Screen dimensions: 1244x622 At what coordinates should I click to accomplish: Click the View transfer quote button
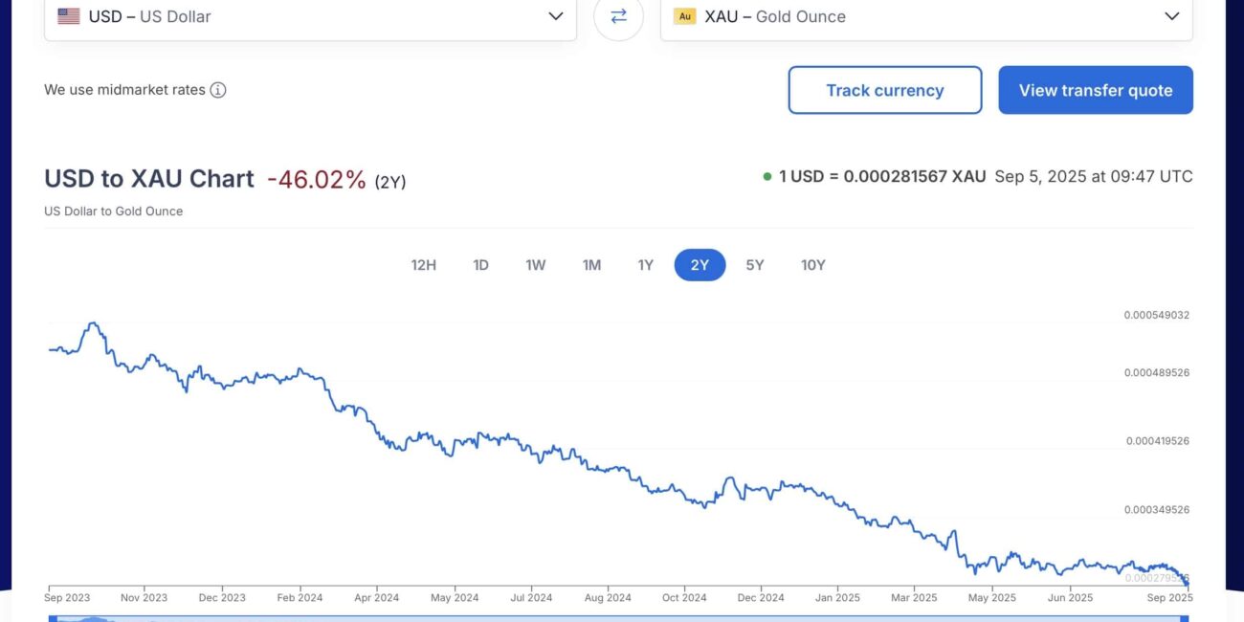(1096, 90)
